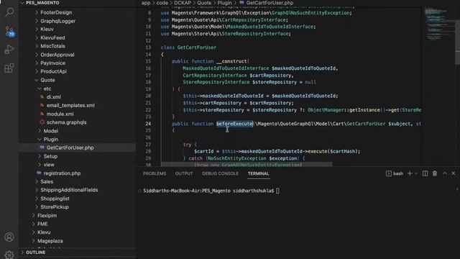Split the terminal panel
The image size is (460, 259).
click(425, 173)
